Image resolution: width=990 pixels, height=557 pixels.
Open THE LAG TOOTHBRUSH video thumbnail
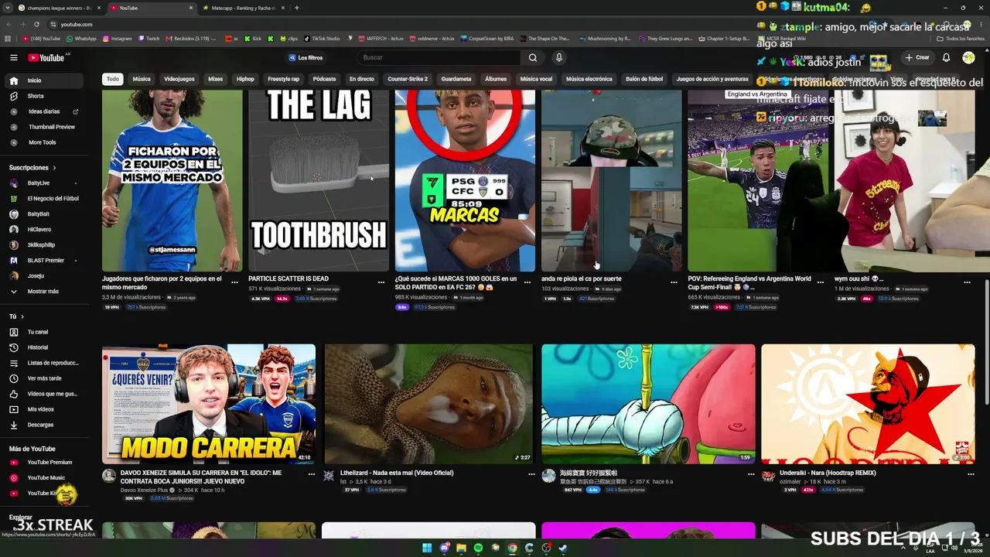(x=319, y=180)
